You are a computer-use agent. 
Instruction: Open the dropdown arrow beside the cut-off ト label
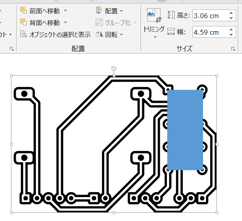click(11, 34)
